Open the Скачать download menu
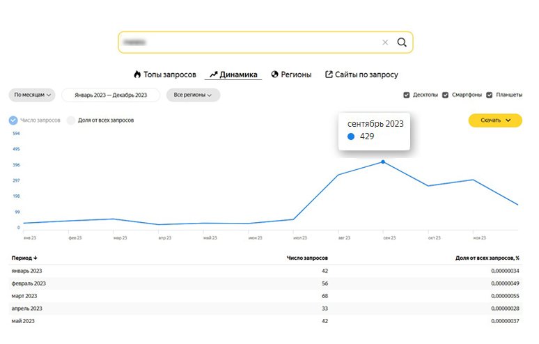Viewport: 539px width, 344px height. click(495, 120)
